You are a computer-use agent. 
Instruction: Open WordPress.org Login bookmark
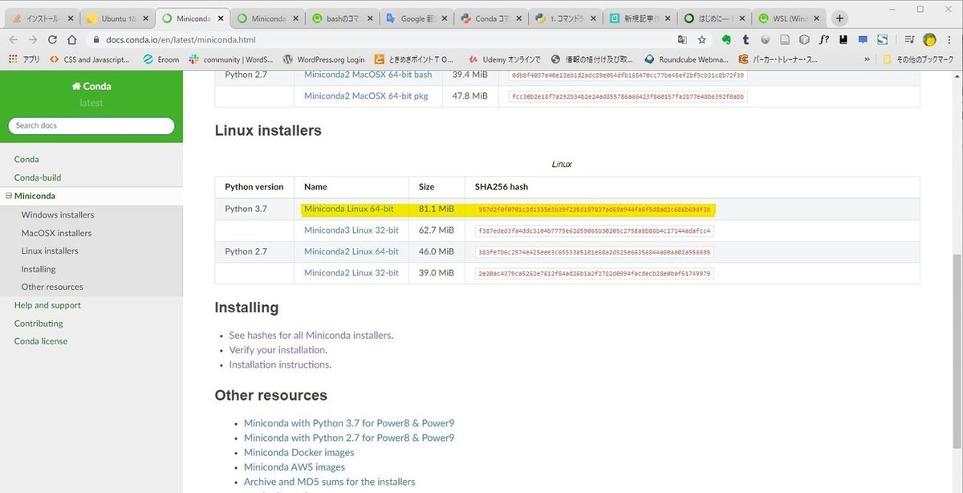point(323,59)
